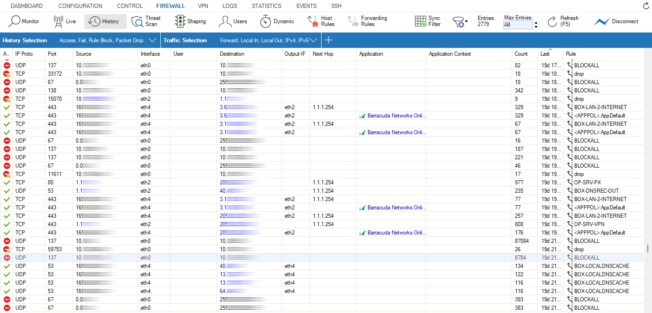This screenshot has height=313, width=652.
Task: Open the Users view
Action: click(233, 21)
